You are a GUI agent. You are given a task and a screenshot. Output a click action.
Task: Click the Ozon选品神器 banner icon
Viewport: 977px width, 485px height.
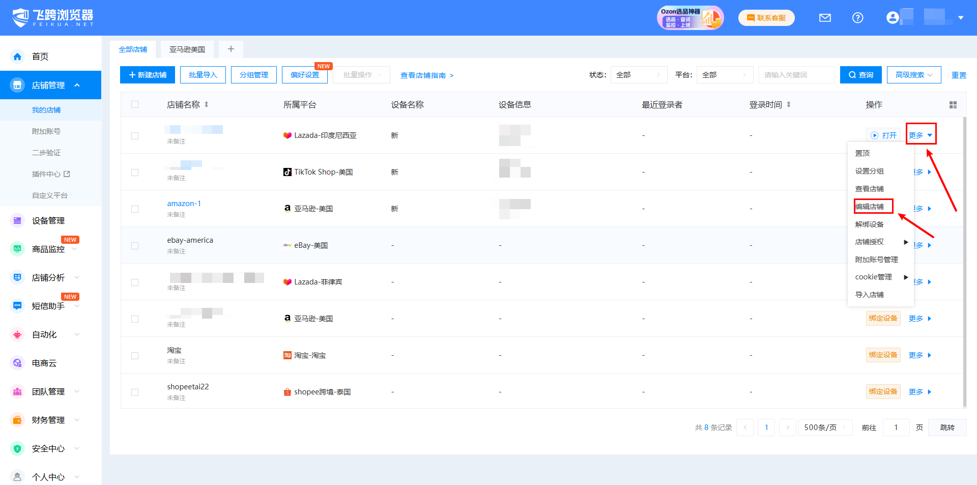(x=690, y=18)
